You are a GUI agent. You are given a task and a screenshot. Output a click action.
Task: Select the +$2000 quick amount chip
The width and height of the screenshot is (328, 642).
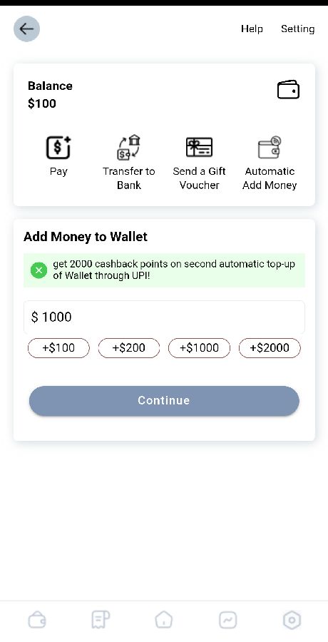pyautogui.click(x=270, y=348)
